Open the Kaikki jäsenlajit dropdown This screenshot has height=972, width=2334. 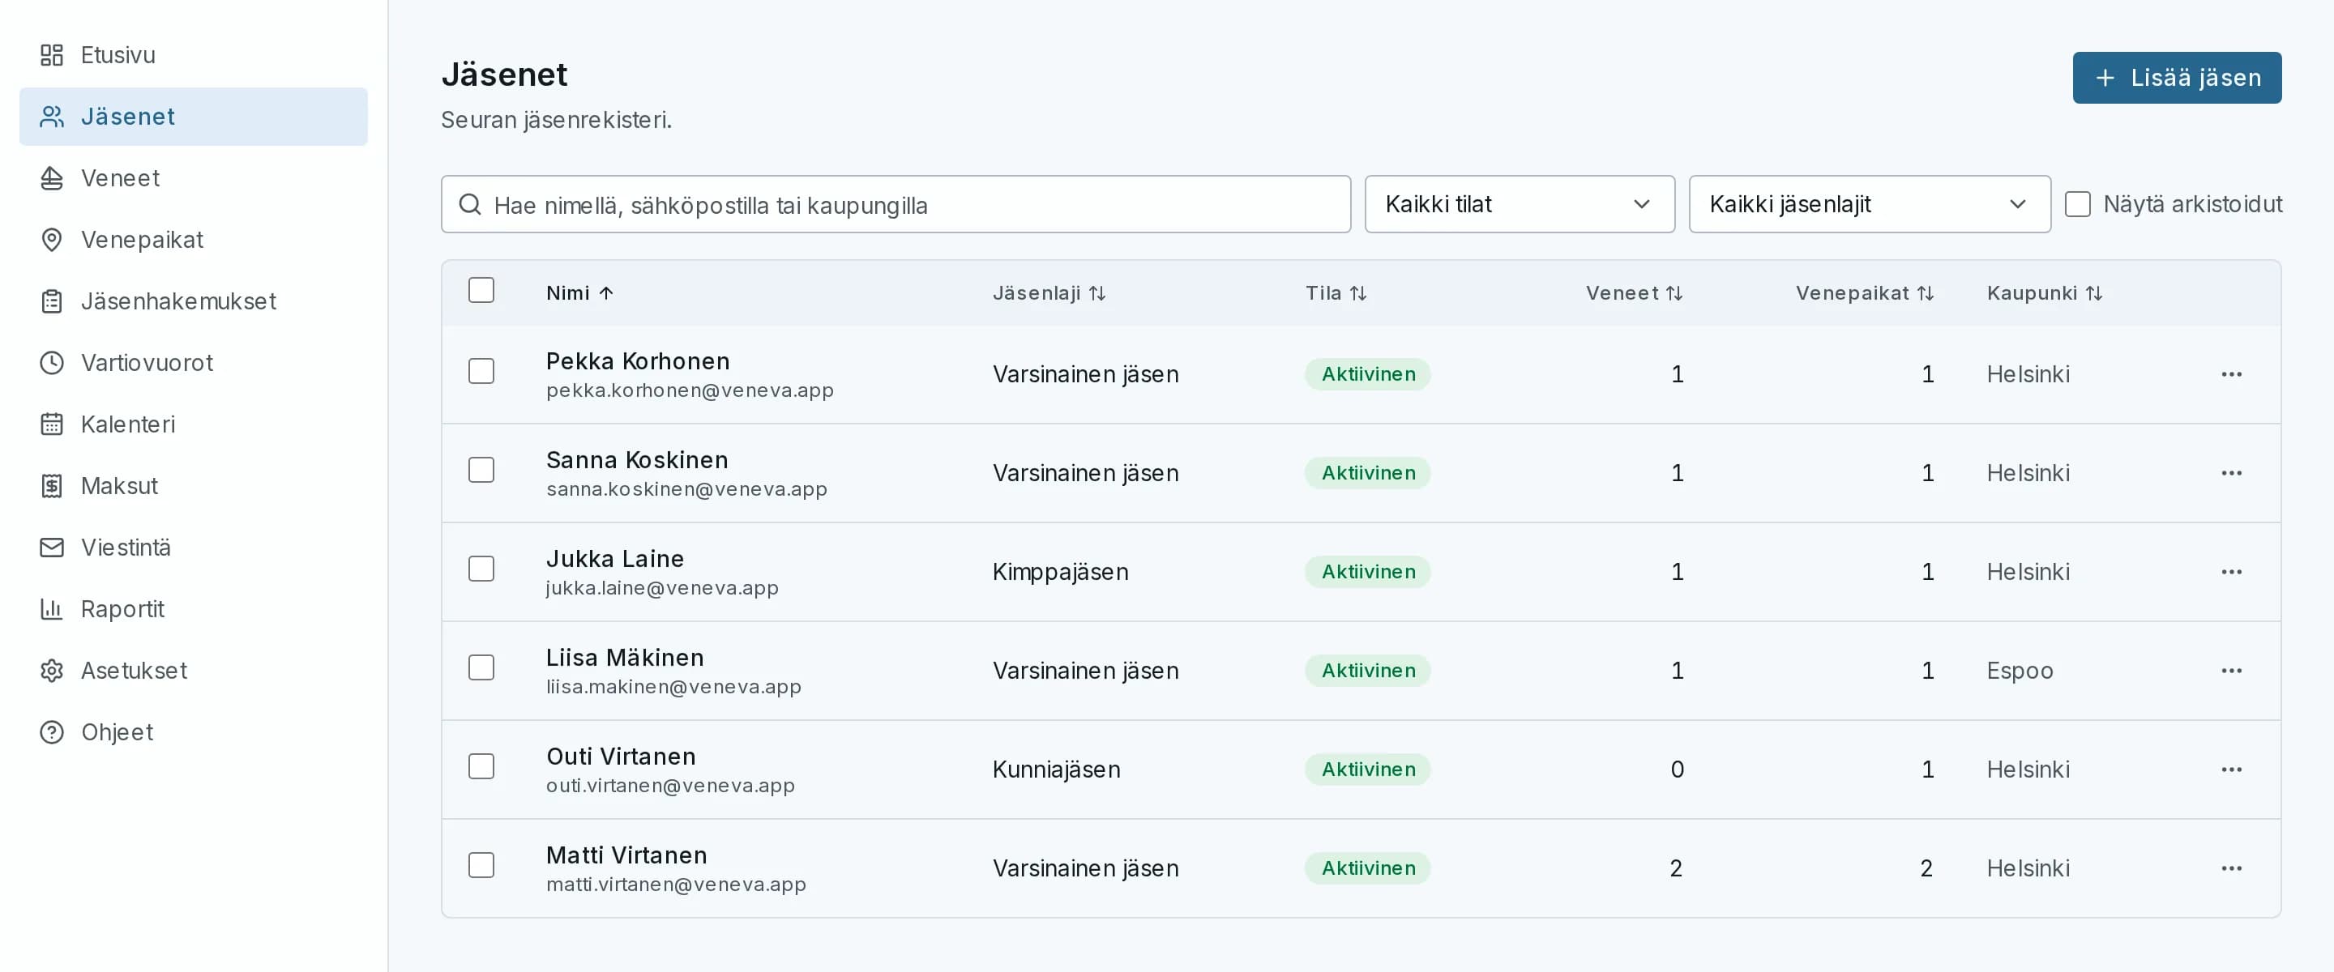pyautogui.click(x=1869, y=205)
